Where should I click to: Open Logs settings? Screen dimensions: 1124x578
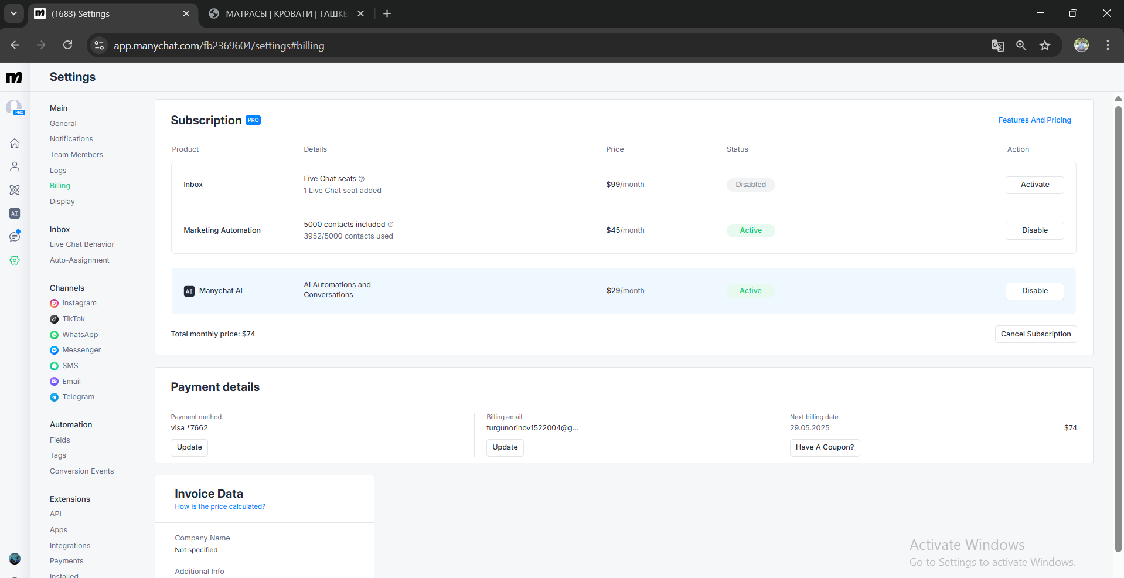click(x=58, y=171)
